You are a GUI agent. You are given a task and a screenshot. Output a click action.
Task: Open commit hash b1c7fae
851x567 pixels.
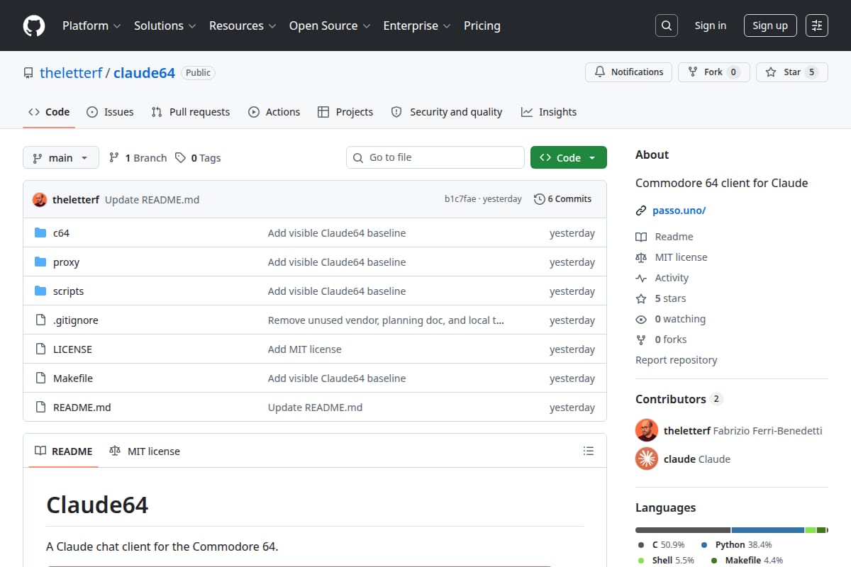pos(460,199)
